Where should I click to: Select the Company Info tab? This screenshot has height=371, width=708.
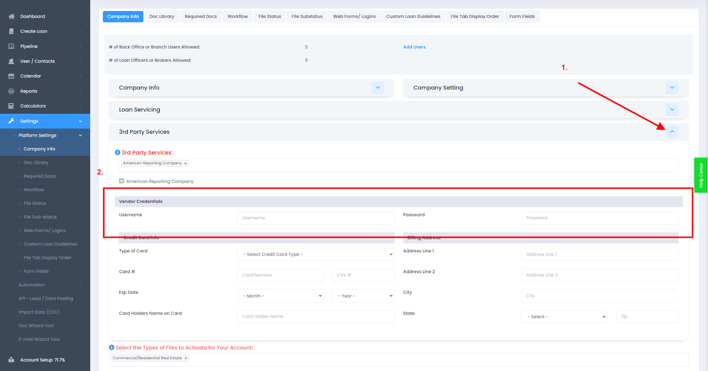(x=123, y=16)
